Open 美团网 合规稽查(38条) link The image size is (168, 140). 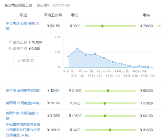point(23,103)
